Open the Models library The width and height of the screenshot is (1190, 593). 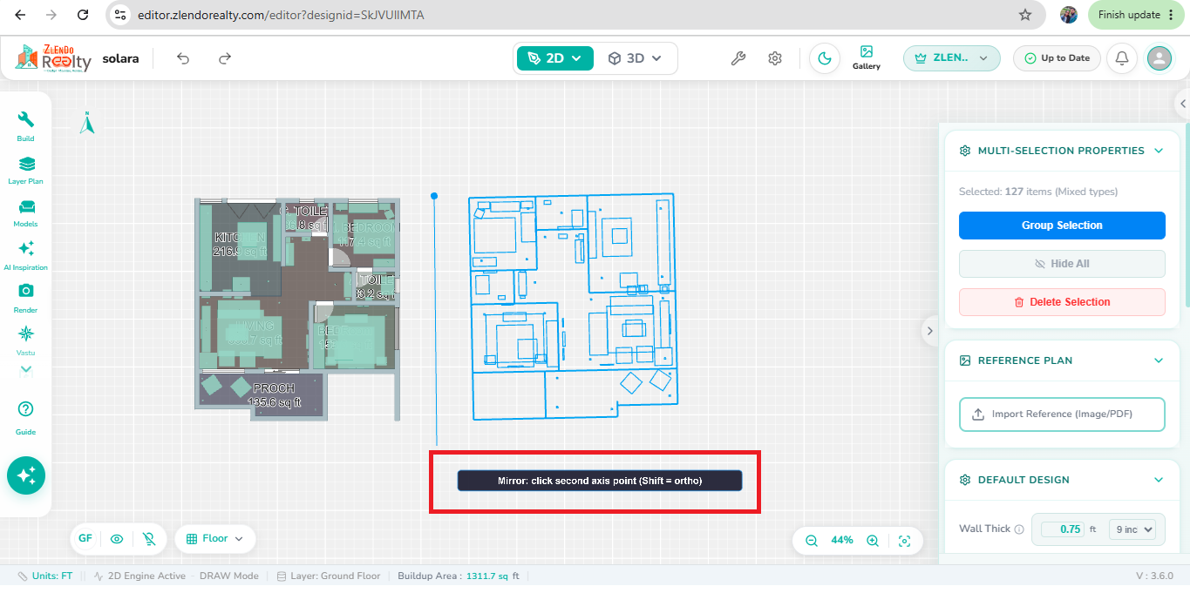point(26,212)
